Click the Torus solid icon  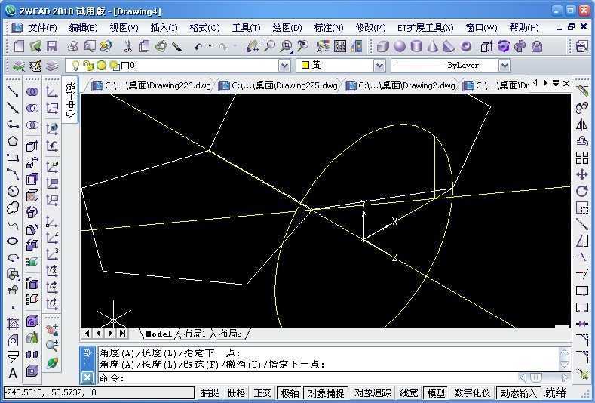click(x=465, y=46)
